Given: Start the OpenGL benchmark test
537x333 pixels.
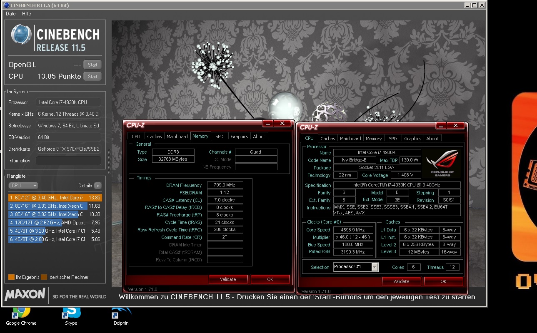Looking at the screenshot, I should click(x=92, y=65).
